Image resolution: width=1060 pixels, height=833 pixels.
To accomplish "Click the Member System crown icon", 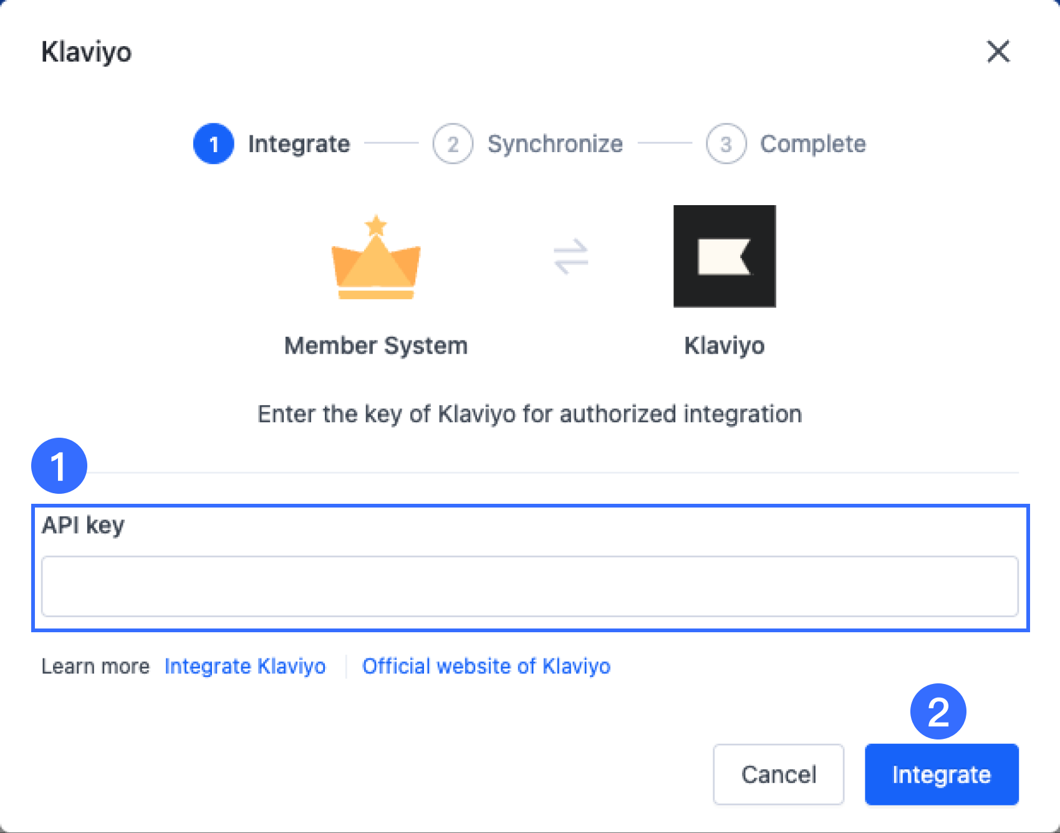I will click(x=376, y=257).
